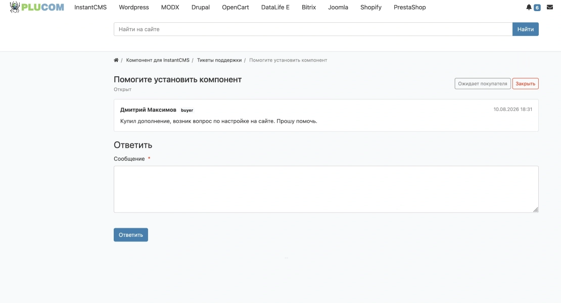Focus the Найти на сайте search field
This screenshot has width=561, height=303.
[x=313, y=29]
